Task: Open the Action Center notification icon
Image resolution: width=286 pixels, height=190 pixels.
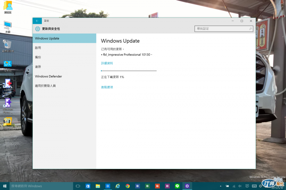Action: click(247, 186)
